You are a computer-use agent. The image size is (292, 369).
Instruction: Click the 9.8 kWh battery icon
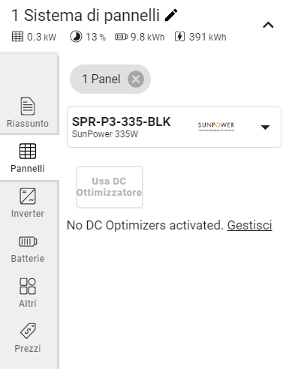pos(121,37)
